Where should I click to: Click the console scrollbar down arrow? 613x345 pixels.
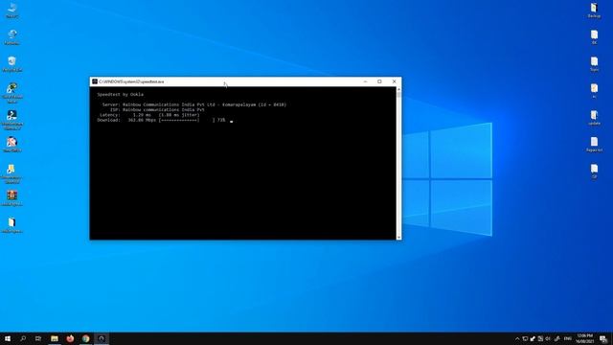click(398, 237)
